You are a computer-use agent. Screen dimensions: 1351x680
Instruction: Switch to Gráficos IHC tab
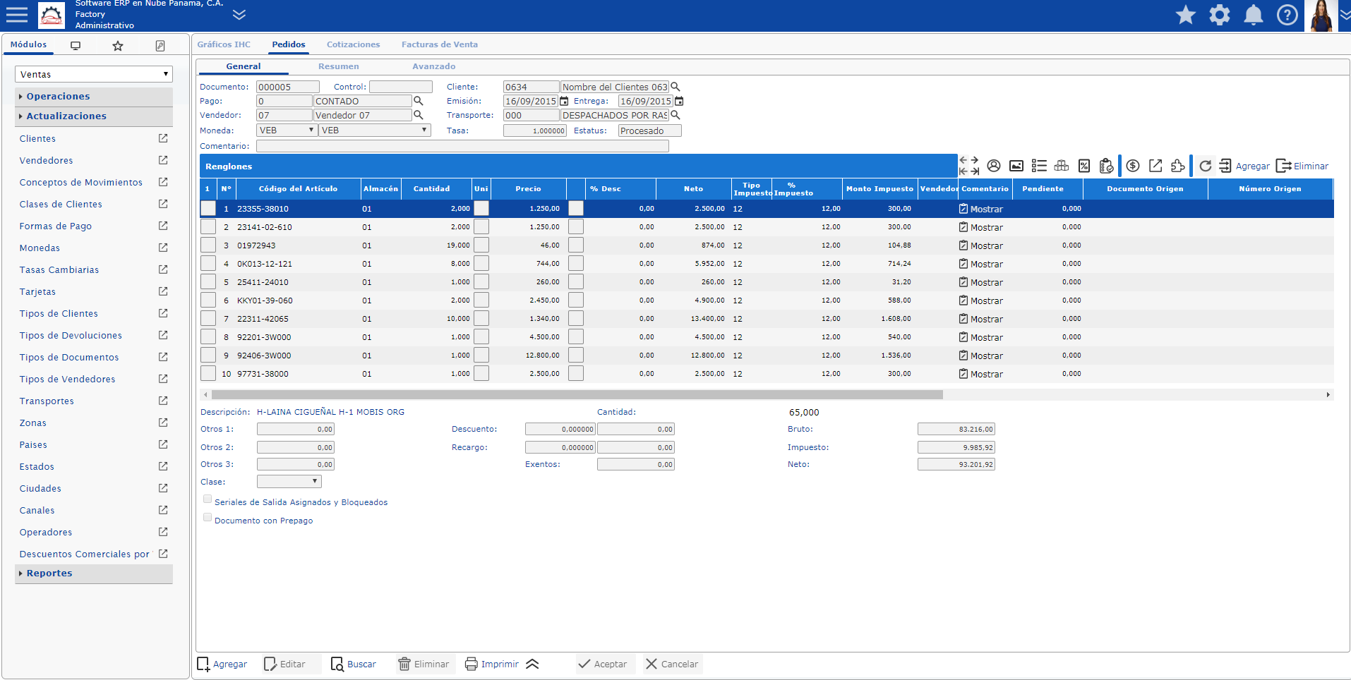(x=224, y=44)
